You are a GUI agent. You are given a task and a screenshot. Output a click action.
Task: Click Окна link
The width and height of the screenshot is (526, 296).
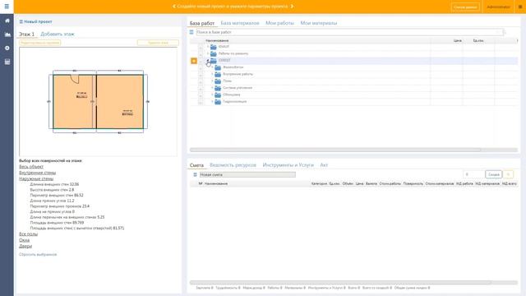click(x=24, y=240)
